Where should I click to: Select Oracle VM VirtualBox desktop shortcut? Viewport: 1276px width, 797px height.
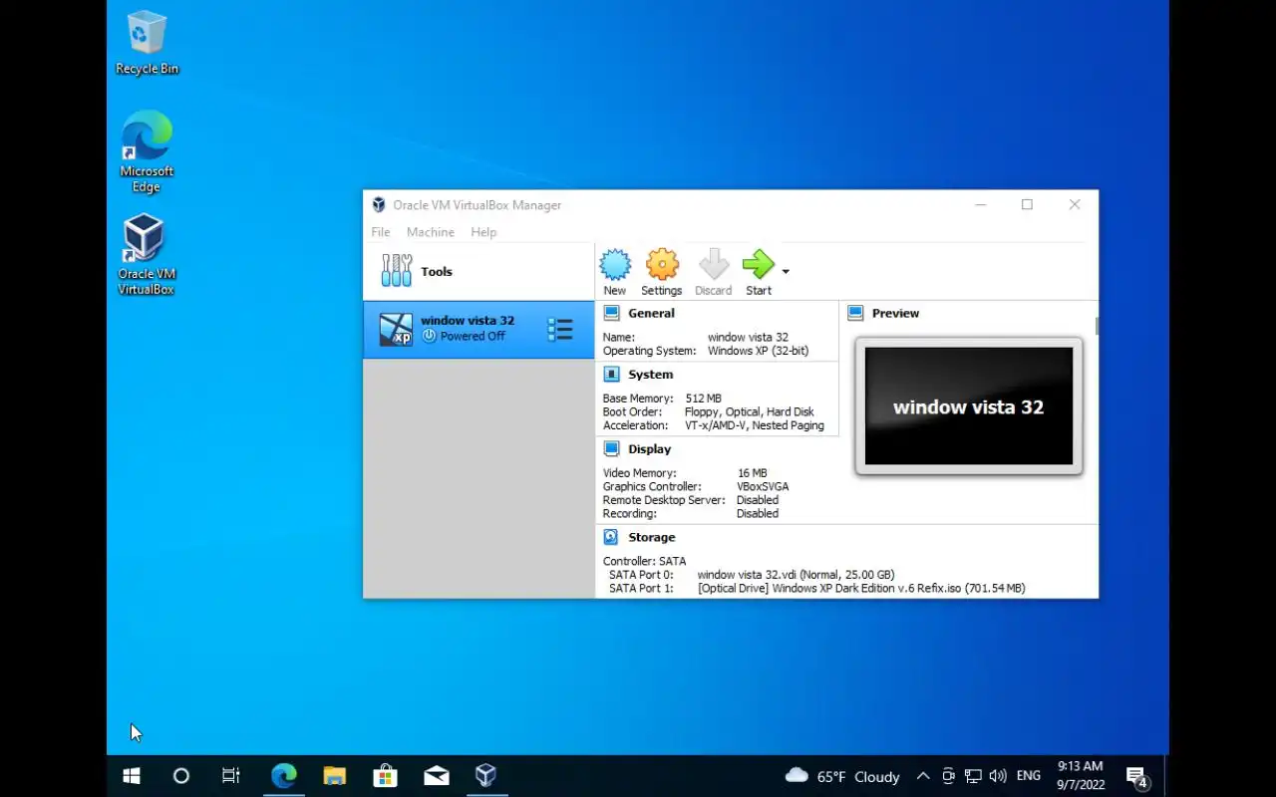click(x=146, y=255)
